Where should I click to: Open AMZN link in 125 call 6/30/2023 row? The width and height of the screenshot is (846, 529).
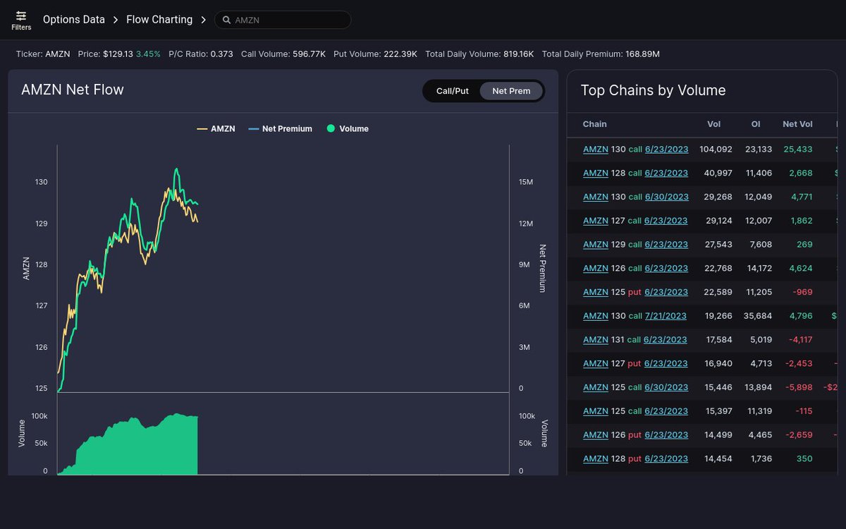click(x=596, y=387)
